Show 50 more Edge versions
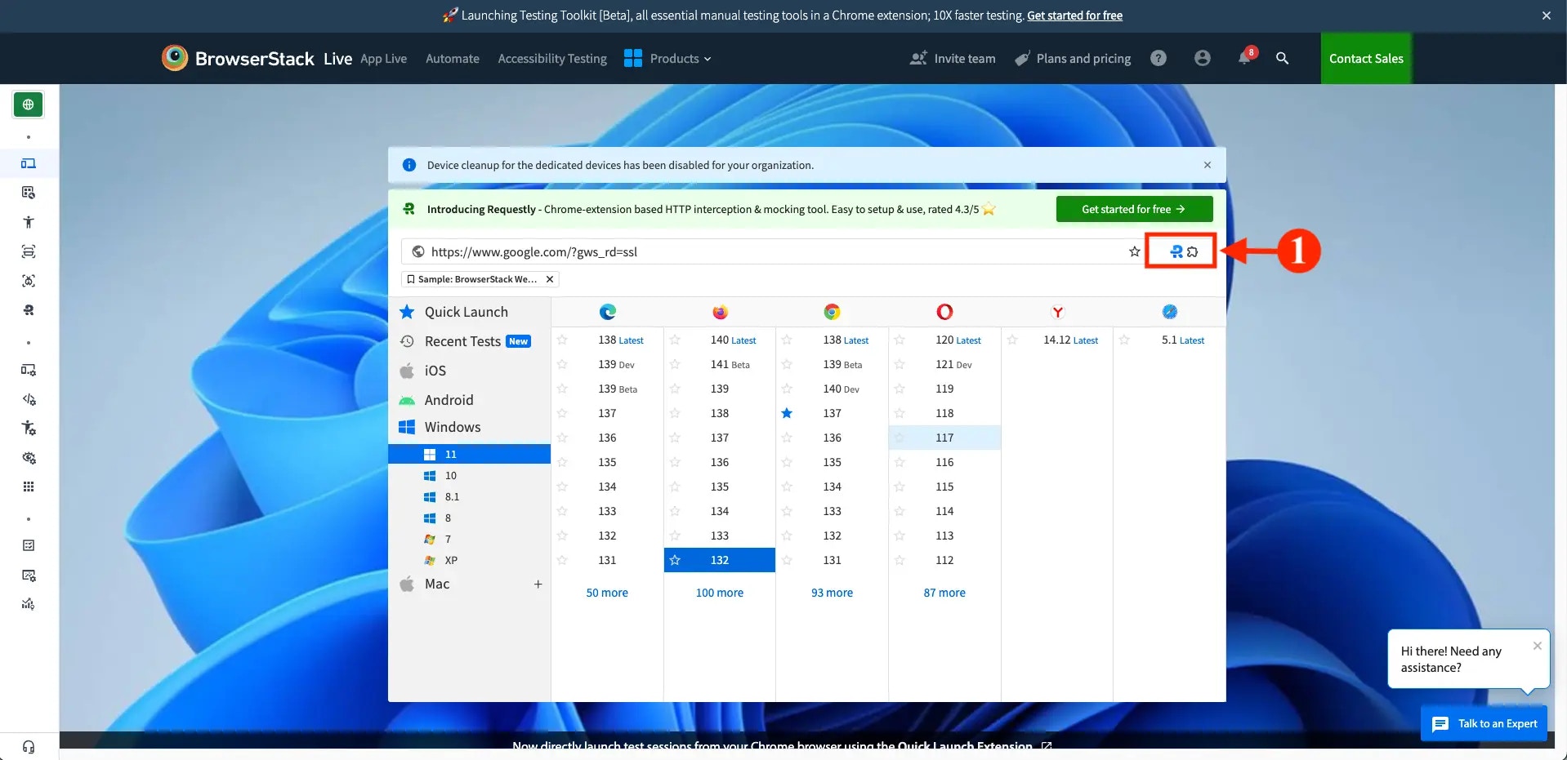 point(607,593)
